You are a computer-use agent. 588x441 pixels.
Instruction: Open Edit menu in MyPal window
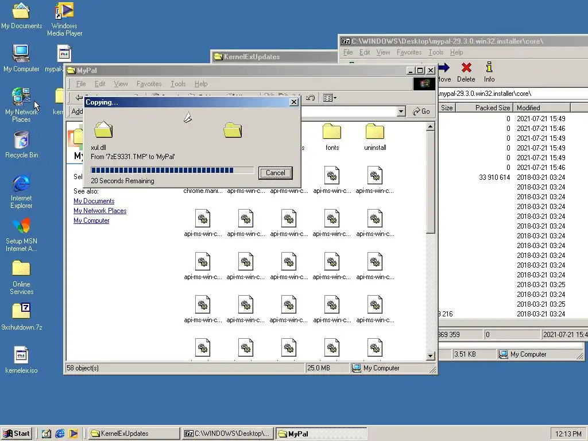click(100, 84)
